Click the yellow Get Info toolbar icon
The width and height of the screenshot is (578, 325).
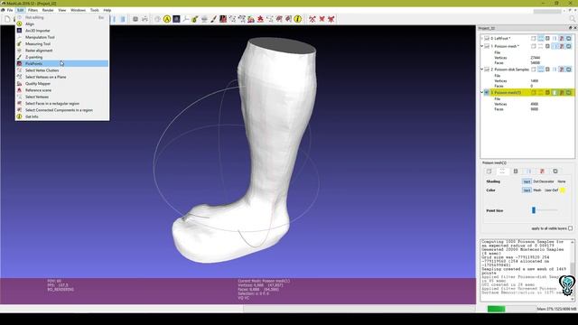tap(298, 19)
